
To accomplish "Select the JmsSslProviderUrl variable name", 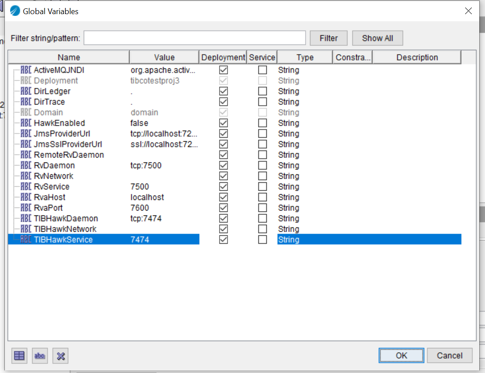I will coord(68,144).
